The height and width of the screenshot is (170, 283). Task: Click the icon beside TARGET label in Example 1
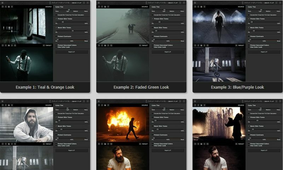point(44,45)
